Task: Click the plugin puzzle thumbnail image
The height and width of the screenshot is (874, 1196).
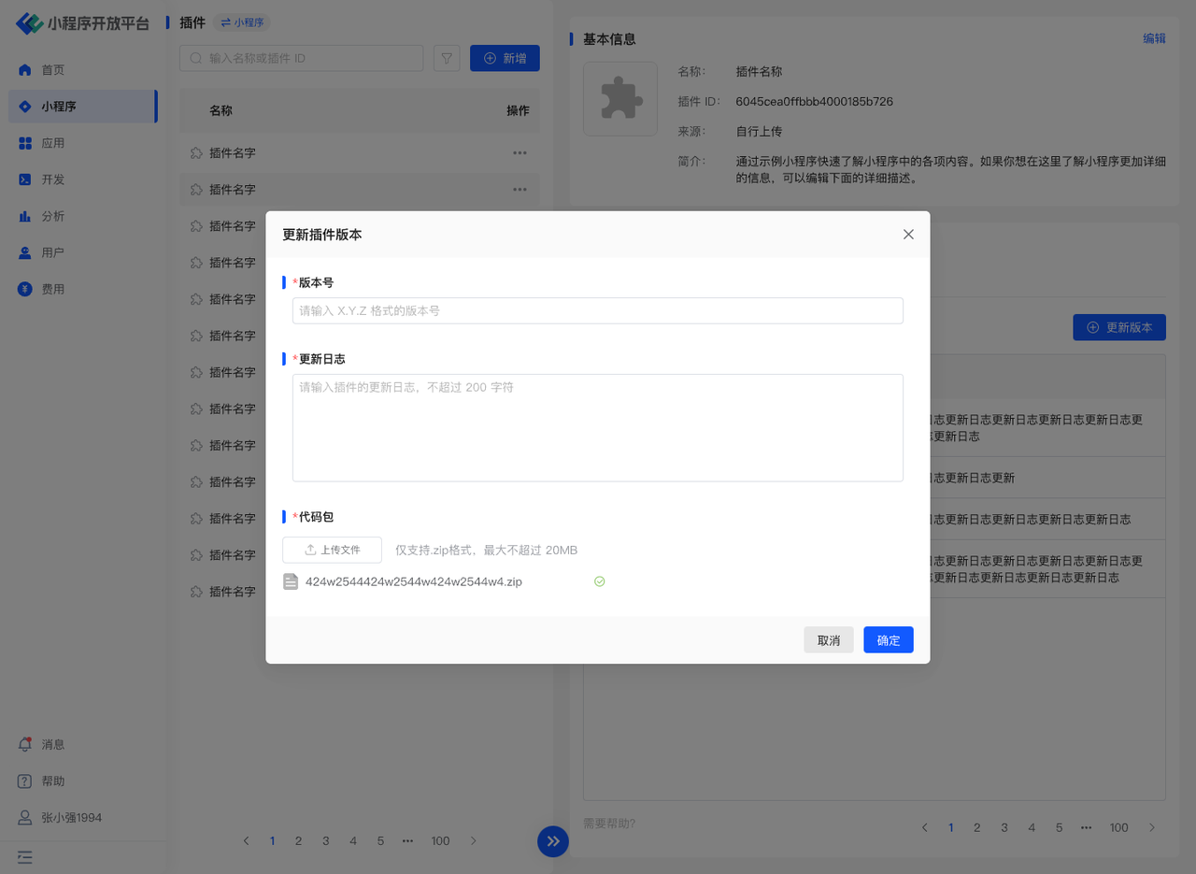Action: (x=620, y=99)
